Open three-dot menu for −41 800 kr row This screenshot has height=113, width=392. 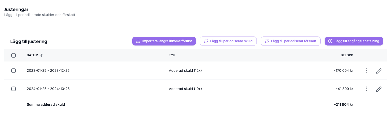click(x=366, y=89)
